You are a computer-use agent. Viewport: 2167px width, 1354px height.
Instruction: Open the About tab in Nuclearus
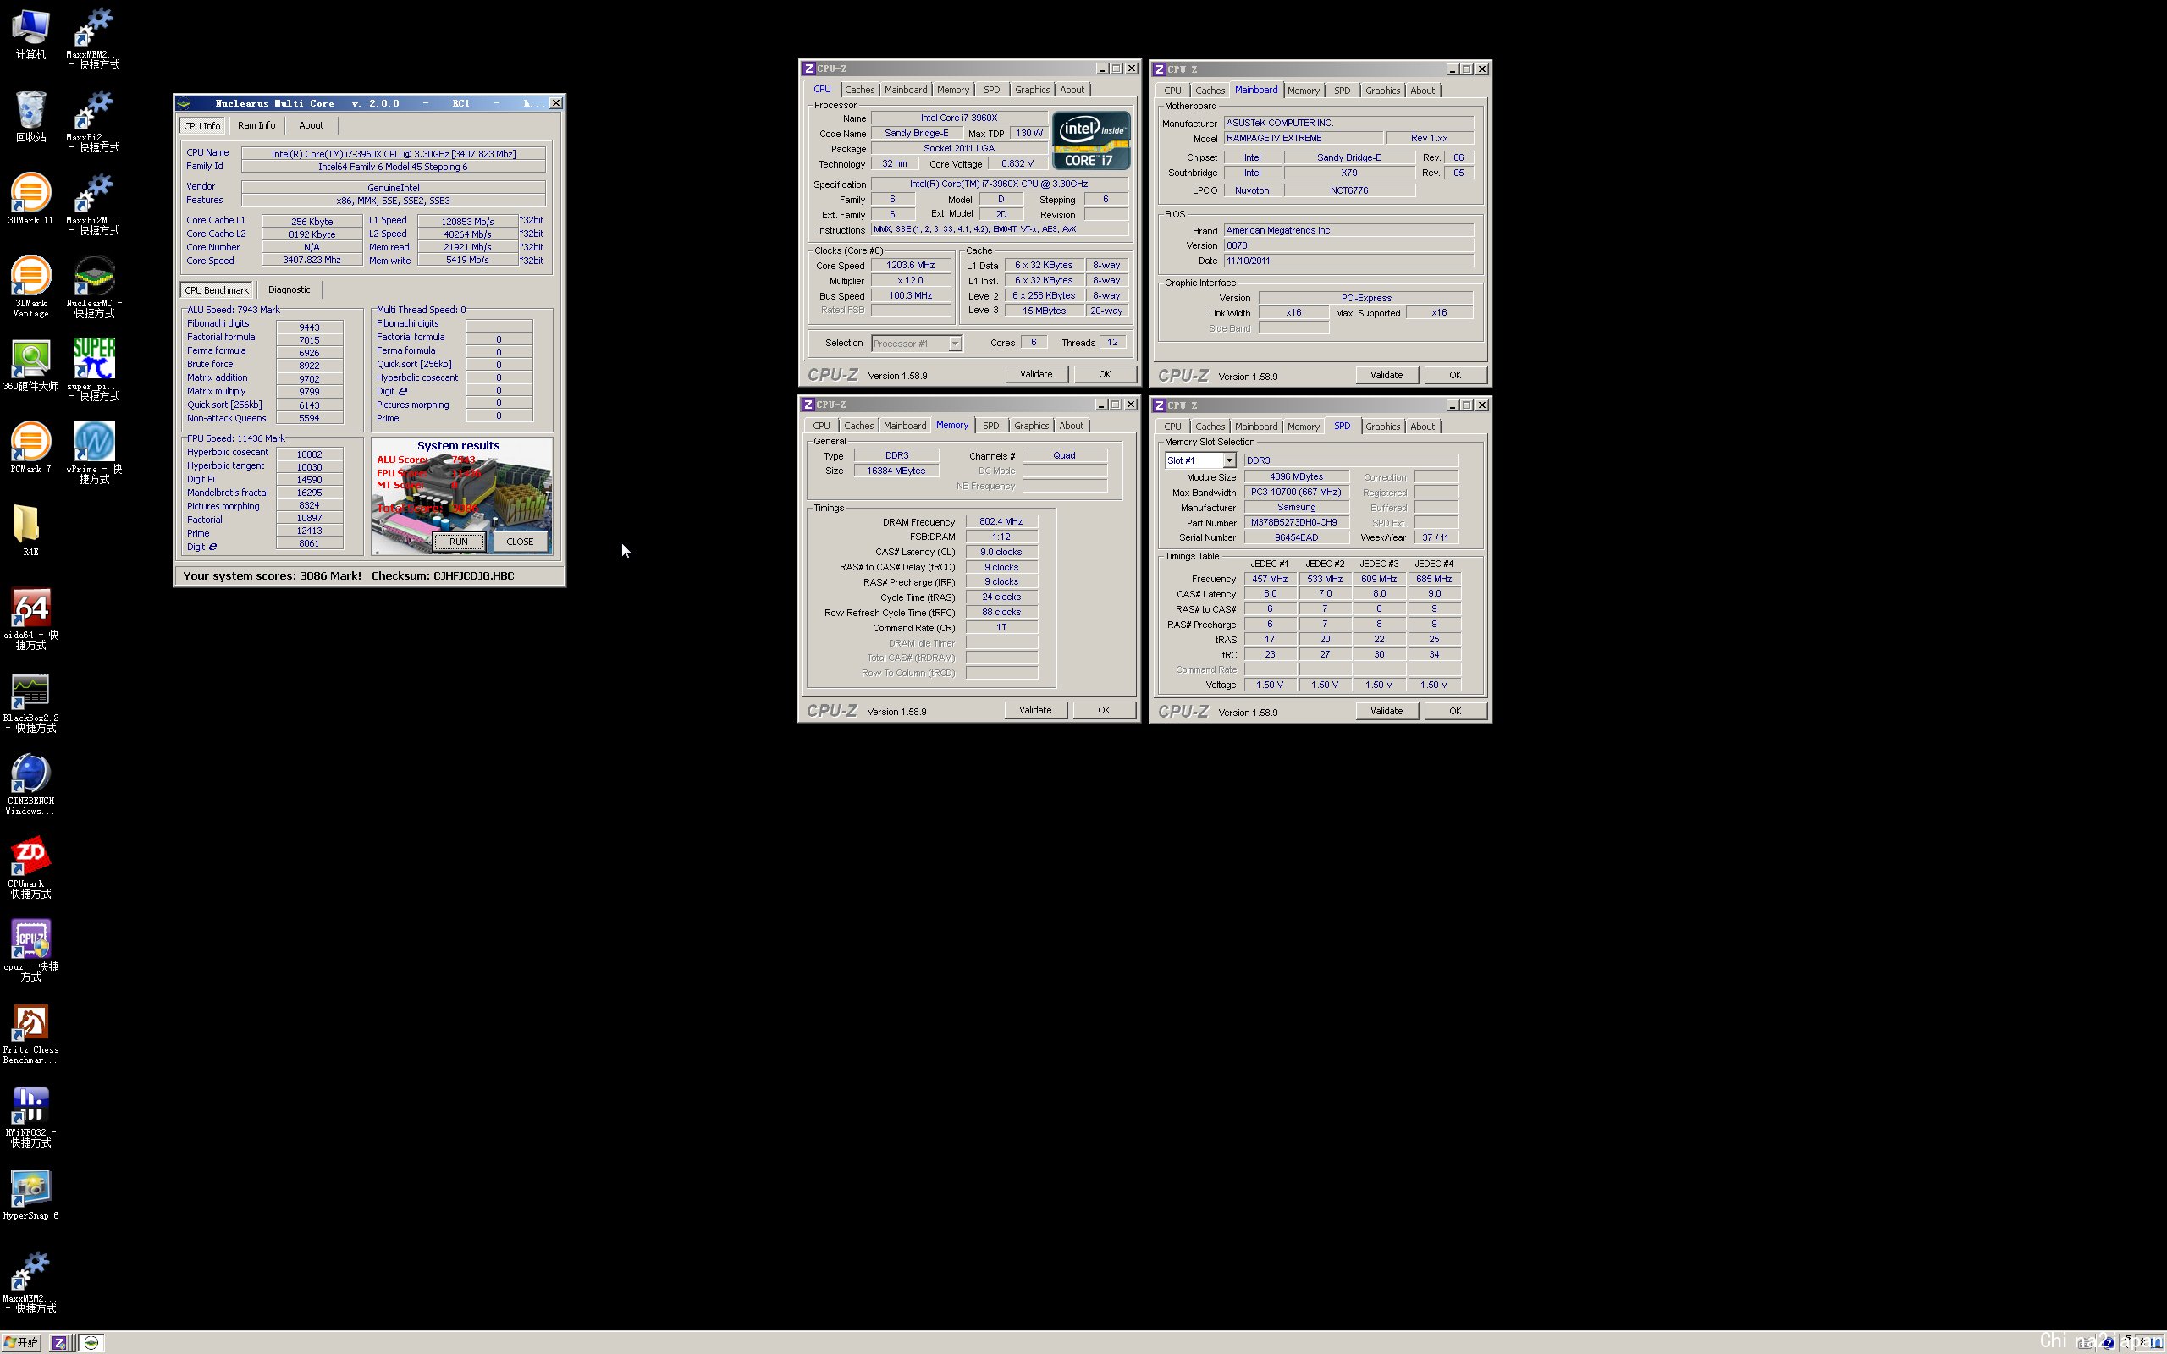(x=311, y=125)
